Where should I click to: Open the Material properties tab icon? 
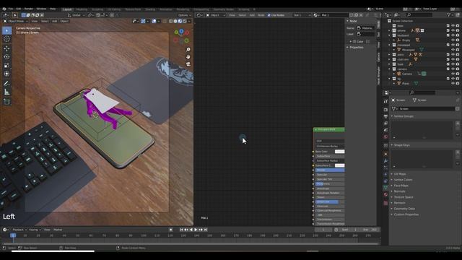click(385, 194)
